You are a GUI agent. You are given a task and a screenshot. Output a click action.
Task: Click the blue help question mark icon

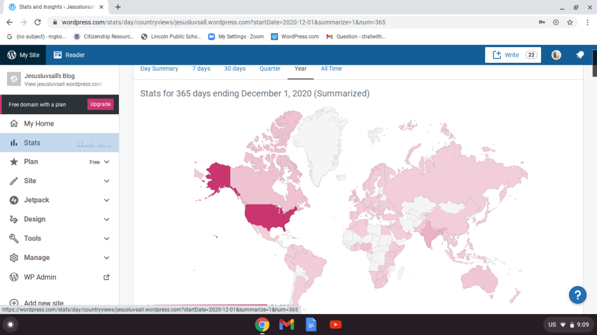click(x=577, y=295)
